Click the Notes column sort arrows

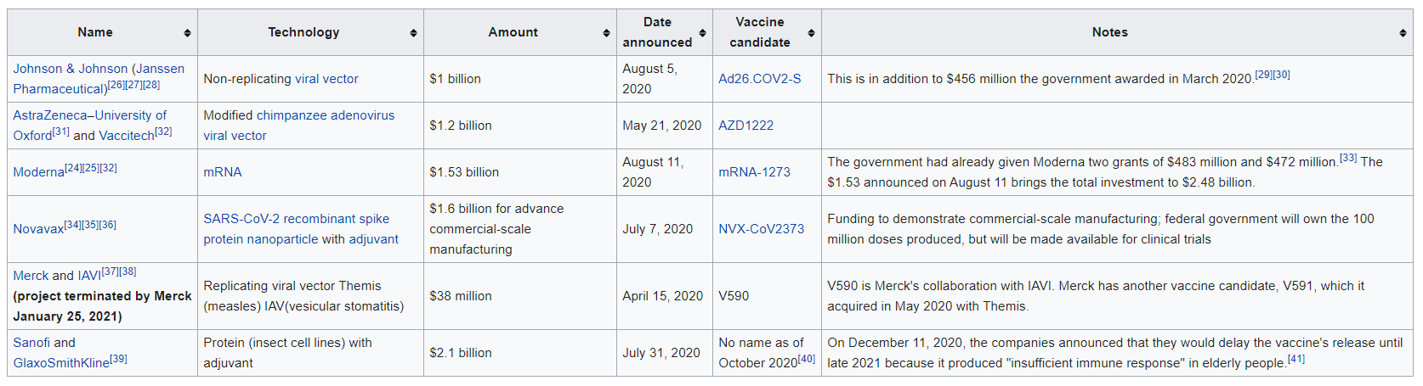click(1403, 33)
